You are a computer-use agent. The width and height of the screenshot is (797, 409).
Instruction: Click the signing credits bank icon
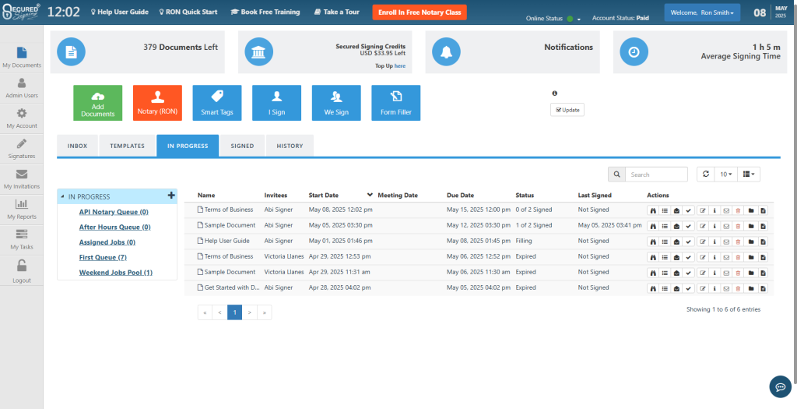(258, 52)
